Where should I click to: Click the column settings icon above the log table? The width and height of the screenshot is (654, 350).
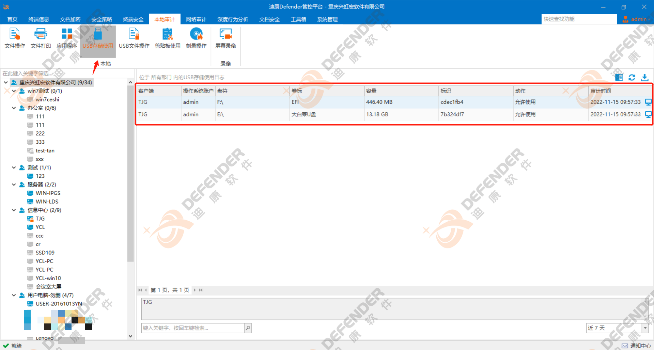coord(619,78)
